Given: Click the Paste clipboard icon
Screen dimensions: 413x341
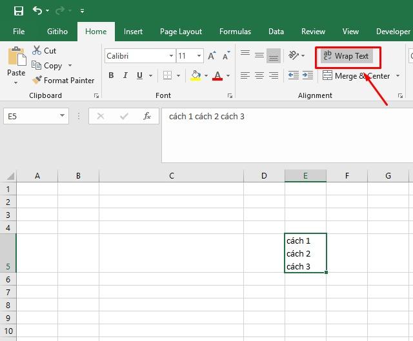Looking at the screenshot, I should 17,57.
